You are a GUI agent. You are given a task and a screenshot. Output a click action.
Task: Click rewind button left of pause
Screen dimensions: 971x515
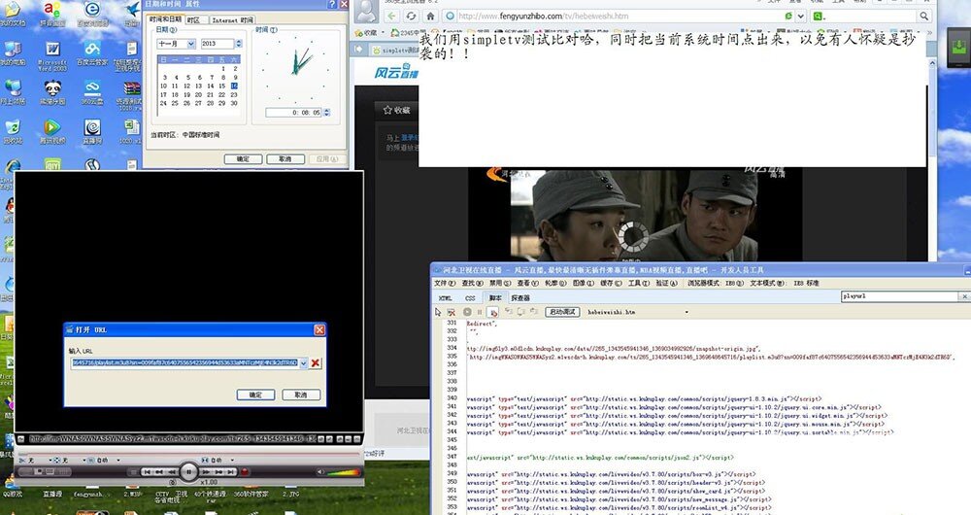click(x=172, y=471)
